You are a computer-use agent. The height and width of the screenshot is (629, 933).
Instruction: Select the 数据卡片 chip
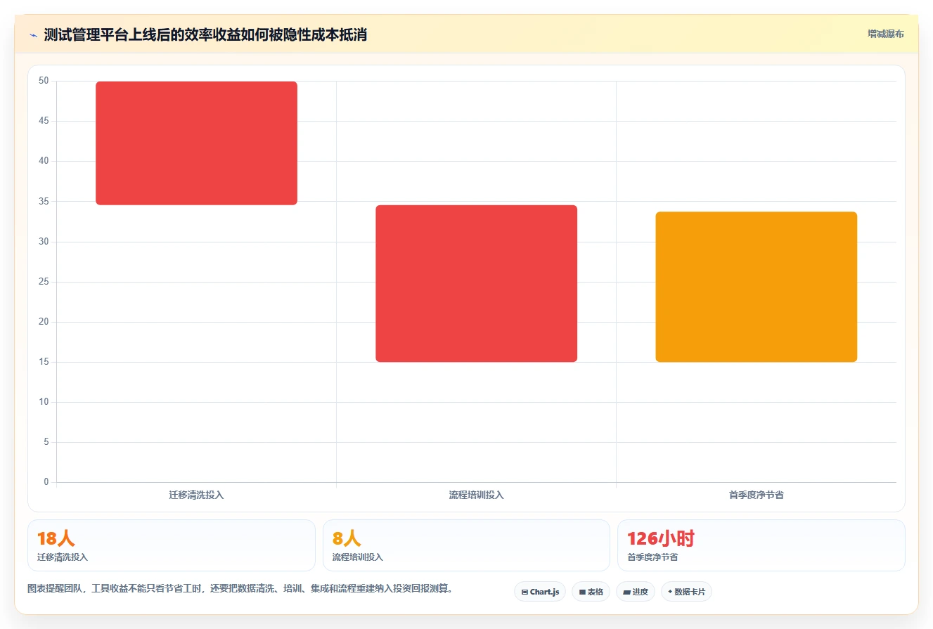[686, 592]
